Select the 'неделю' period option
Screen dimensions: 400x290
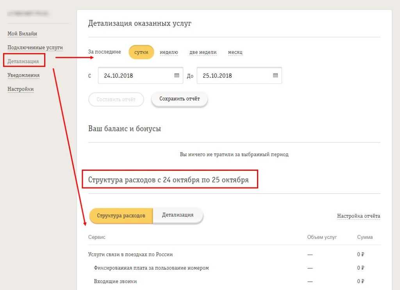(169, 52)
